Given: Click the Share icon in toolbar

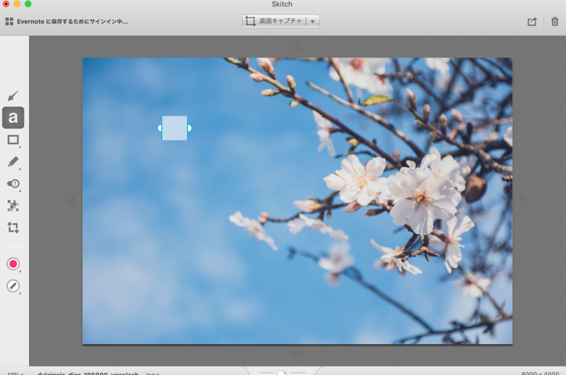Looking at the screenshot, I should click(x=532, y=22).
